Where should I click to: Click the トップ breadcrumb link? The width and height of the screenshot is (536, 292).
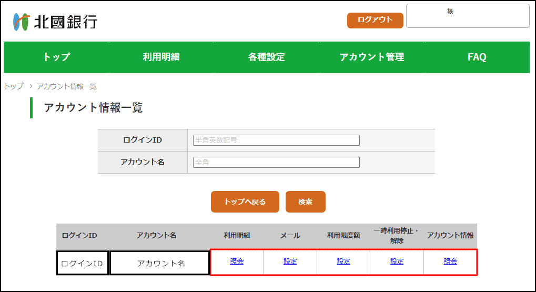click(x=14, y=86)
